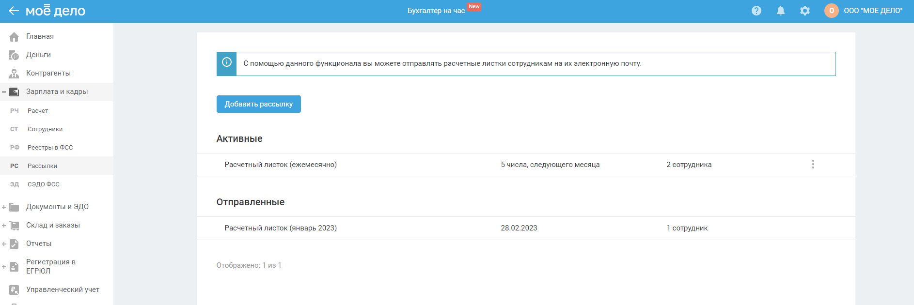Viewport: 914px width, 305px height.
Task: Click the Управленческий учет ruble icon
Action: point(14,290)
